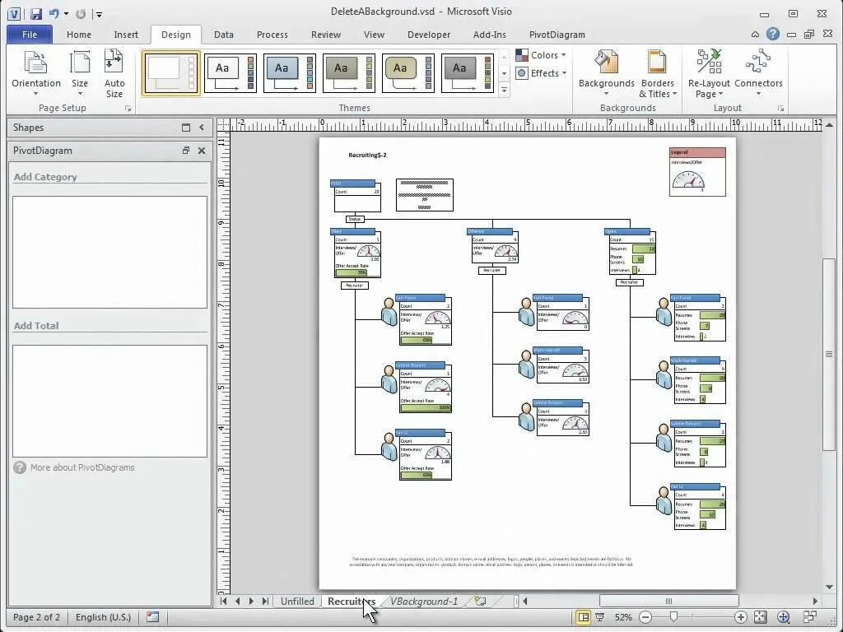Close the PivotDiagram panel
Screen dimensions: 843x632
(x=202, y=151)
